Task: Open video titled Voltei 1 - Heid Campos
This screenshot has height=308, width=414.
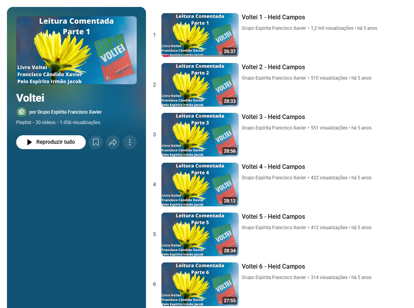Action: click(x=273, y=17)
